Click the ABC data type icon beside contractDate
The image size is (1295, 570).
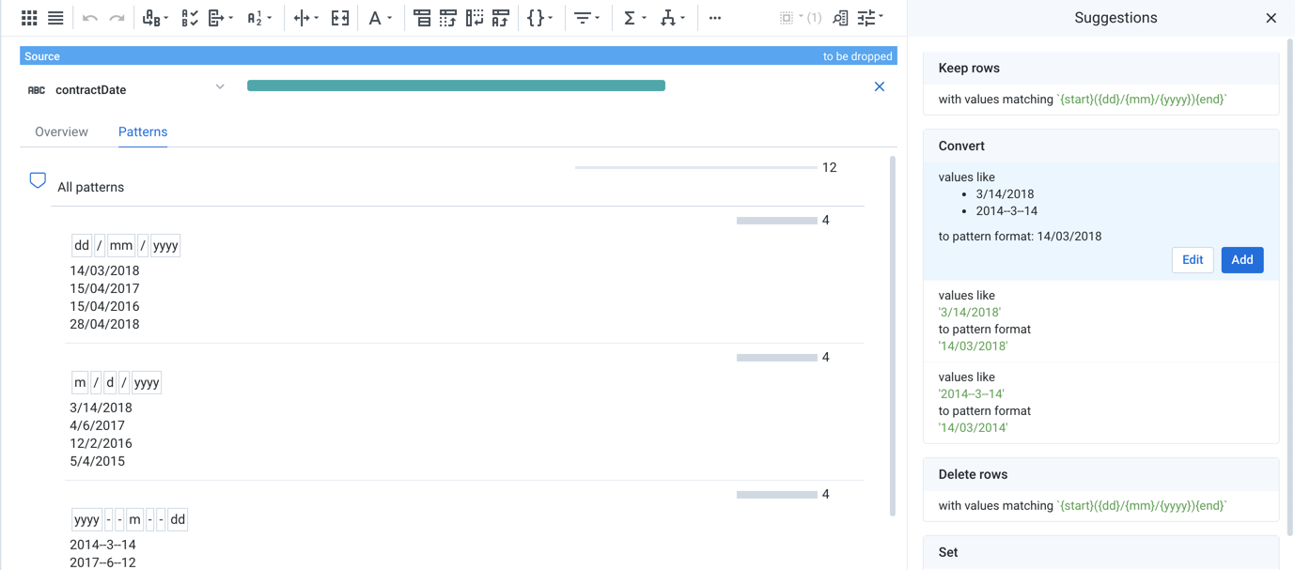tap(36, 89)
